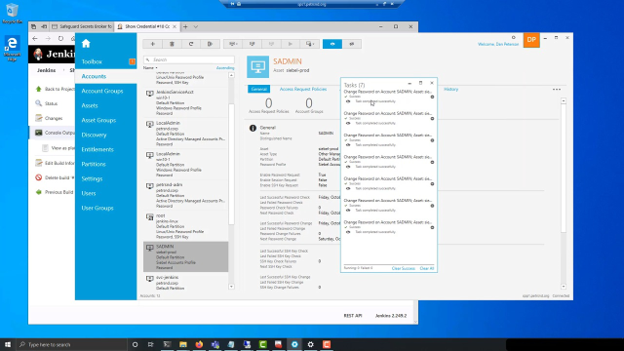
Task: Open the browser tab list chevron
Action: tap(196, 26)
